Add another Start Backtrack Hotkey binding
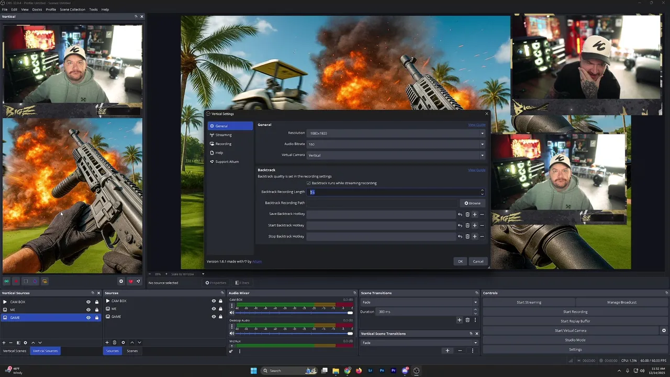 point(475,225)
